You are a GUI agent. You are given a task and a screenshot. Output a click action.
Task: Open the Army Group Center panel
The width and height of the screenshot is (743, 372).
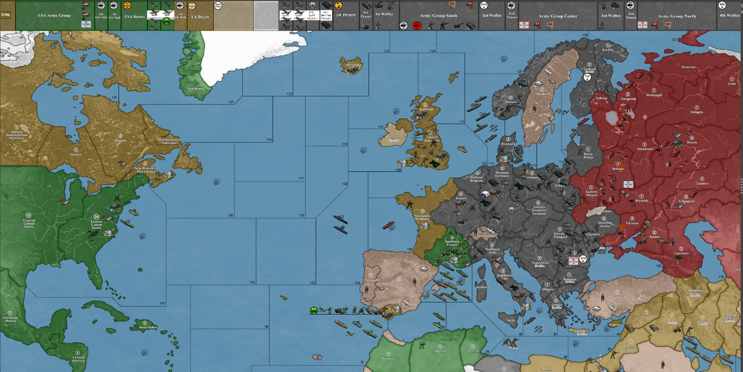558,16
